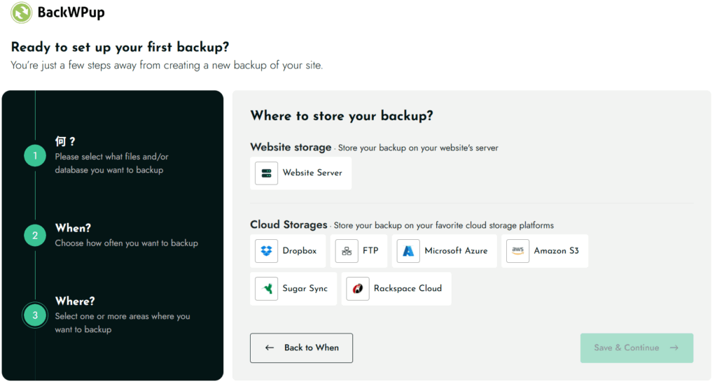The width and height of the screenshot is (717, 386).
Task: Open the 'When?' step heading in sidebar
Action: pos(73,228)
